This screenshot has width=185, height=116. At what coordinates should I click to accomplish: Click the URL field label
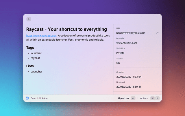pos(118,28)
